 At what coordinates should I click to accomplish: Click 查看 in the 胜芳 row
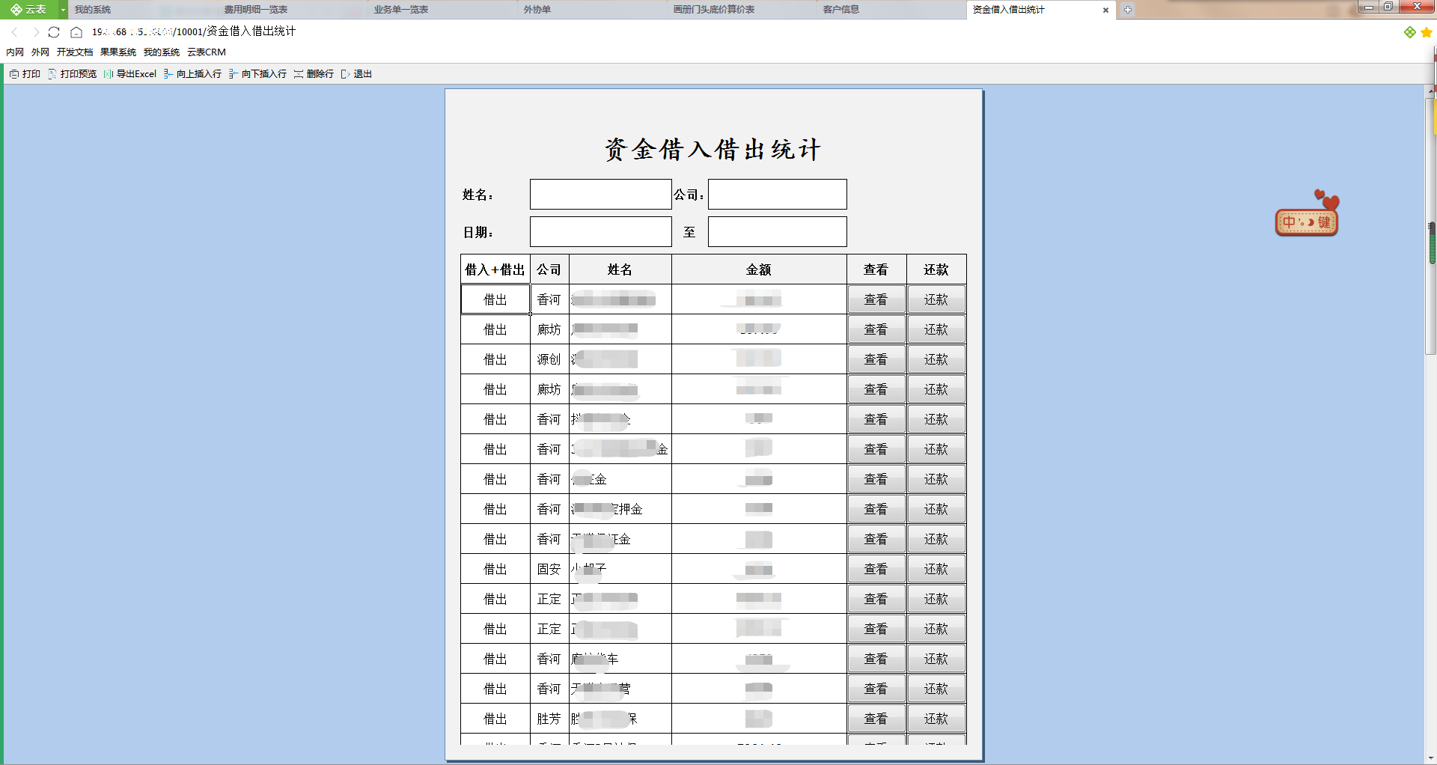[876, 719]
